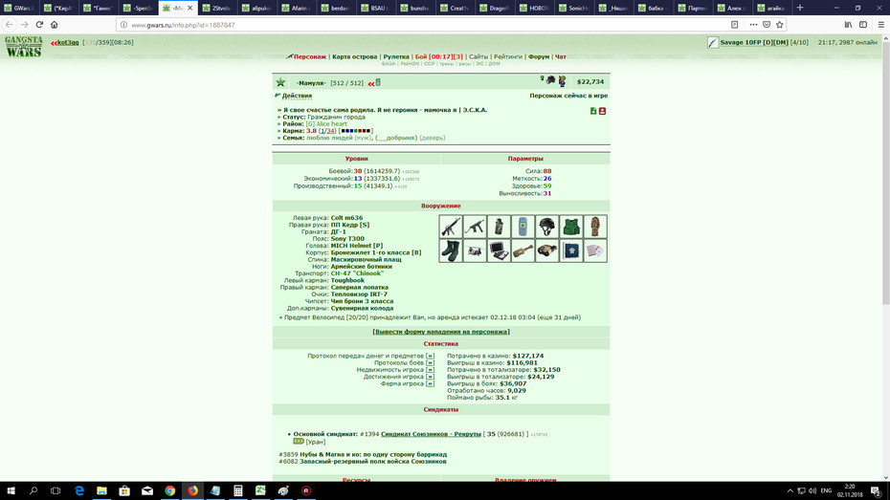The image size is (890, 500).
Task: Click the Gangsta Wars logo
Action: [23, 47]
